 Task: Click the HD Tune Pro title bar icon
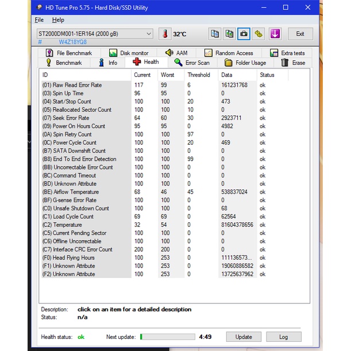click(38, 8)
